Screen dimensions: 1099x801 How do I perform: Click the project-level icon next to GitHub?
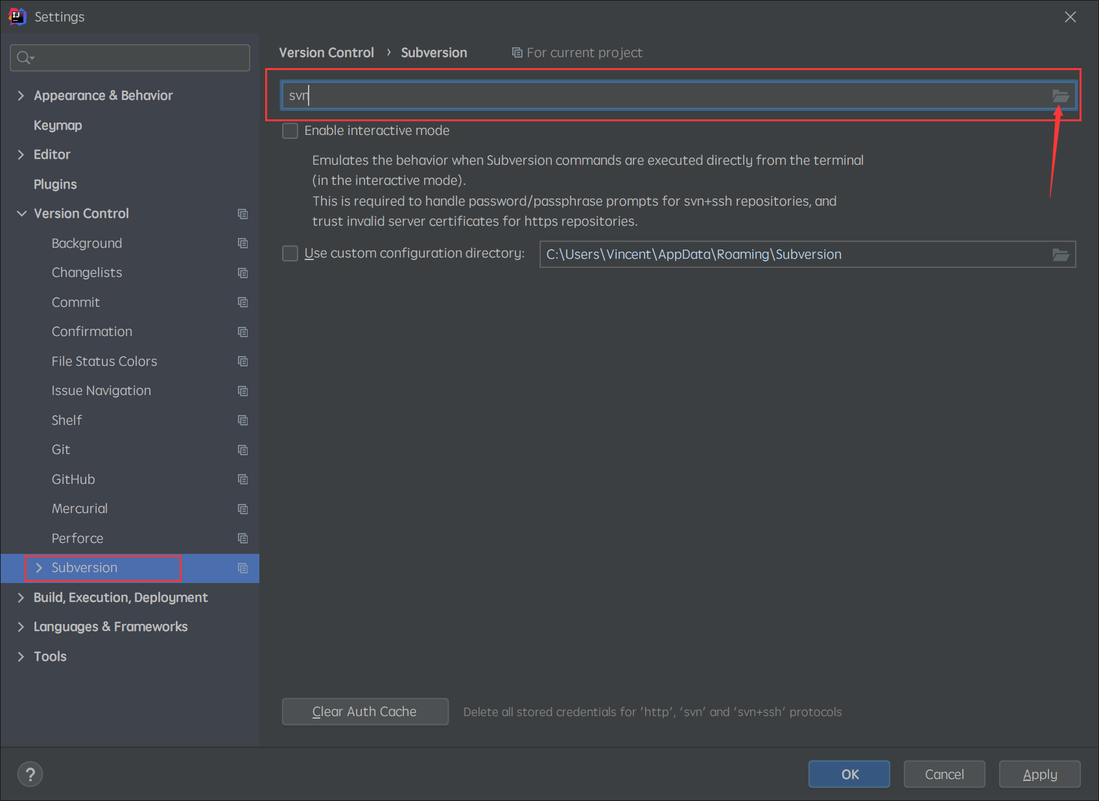click(243, 479)
